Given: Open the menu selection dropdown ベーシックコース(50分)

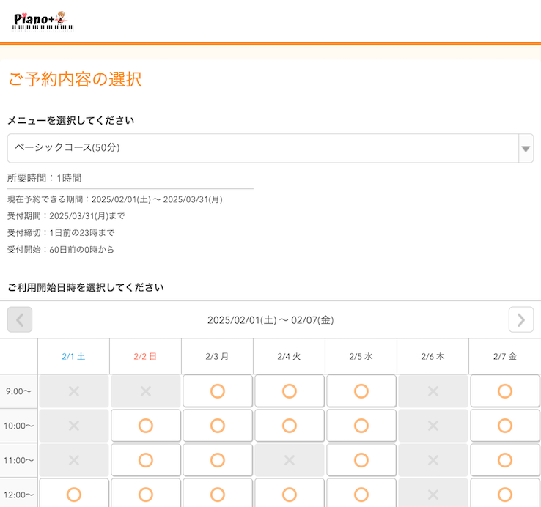Looking at the screenshot, I should [270, 148].
